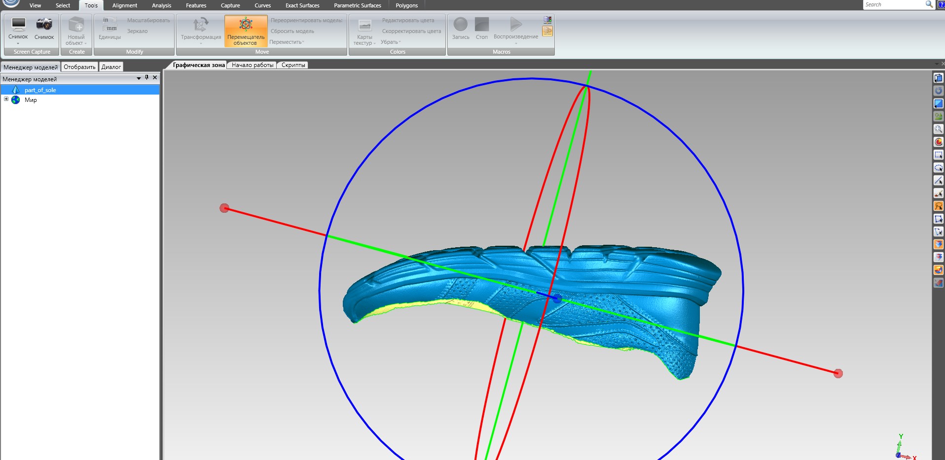Screen dimensions: 945x460
Task: Select the Tools ribbon tab
Action: [91, 5]
